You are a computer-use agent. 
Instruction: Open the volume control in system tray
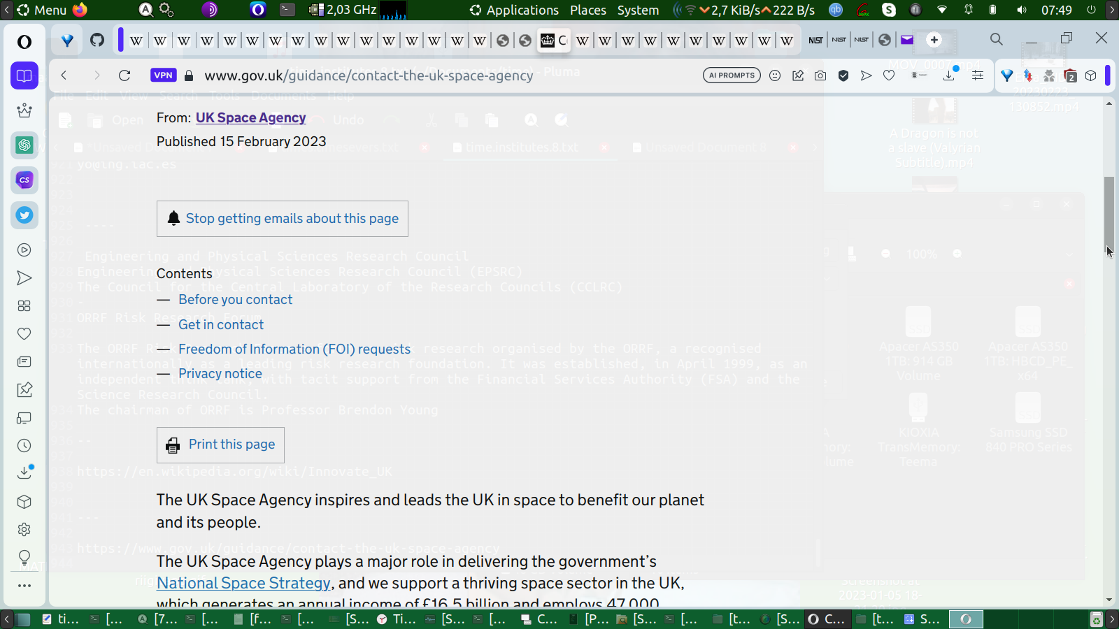(x=1022, y=10)
